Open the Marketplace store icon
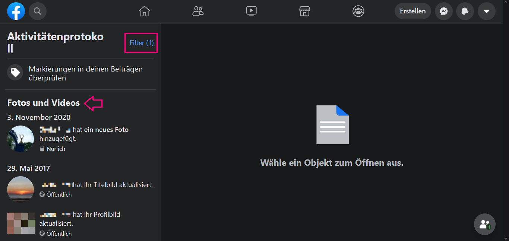 tap(305, 11)
